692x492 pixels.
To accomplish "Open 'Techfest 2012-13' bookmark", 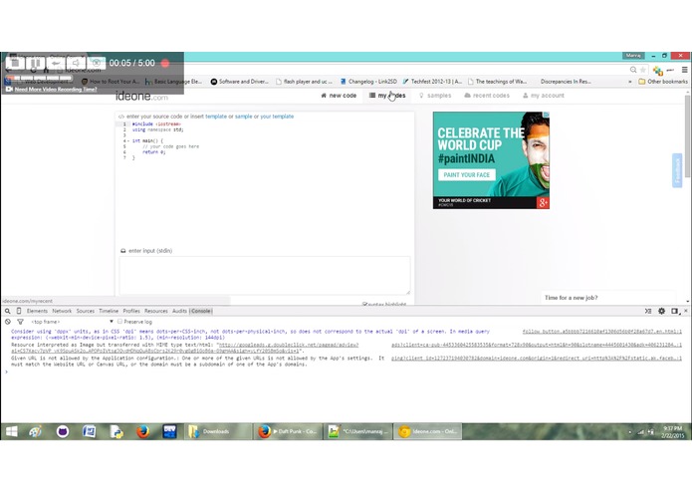I will (x=432, y=82).
